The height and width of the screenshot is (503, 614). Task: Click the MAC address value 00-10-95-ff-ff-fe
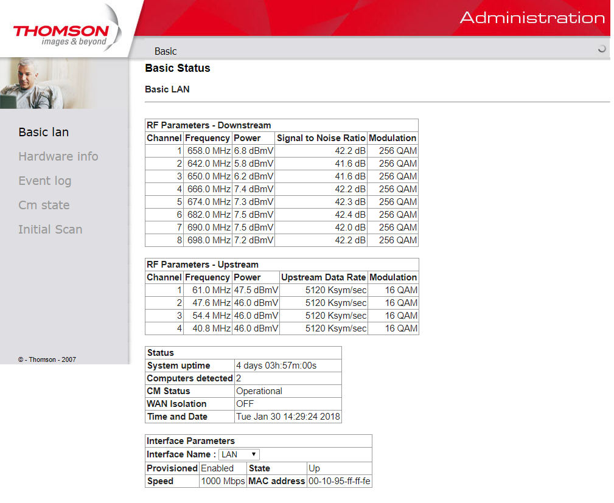[339, 481]
